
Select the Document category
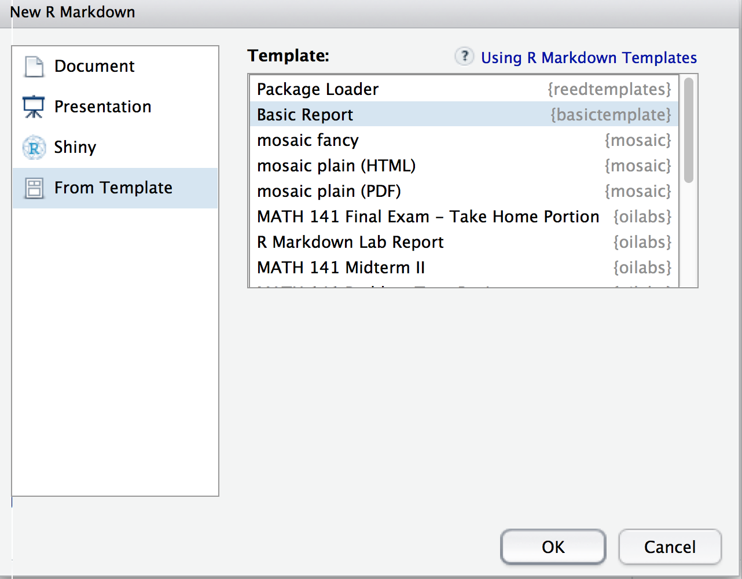(x=94, y=67)
